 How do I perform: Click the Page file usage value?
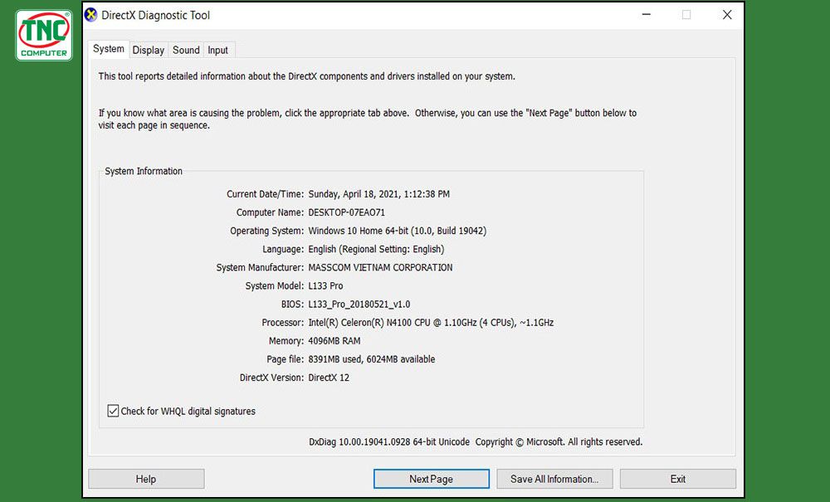tap(372, 359)
